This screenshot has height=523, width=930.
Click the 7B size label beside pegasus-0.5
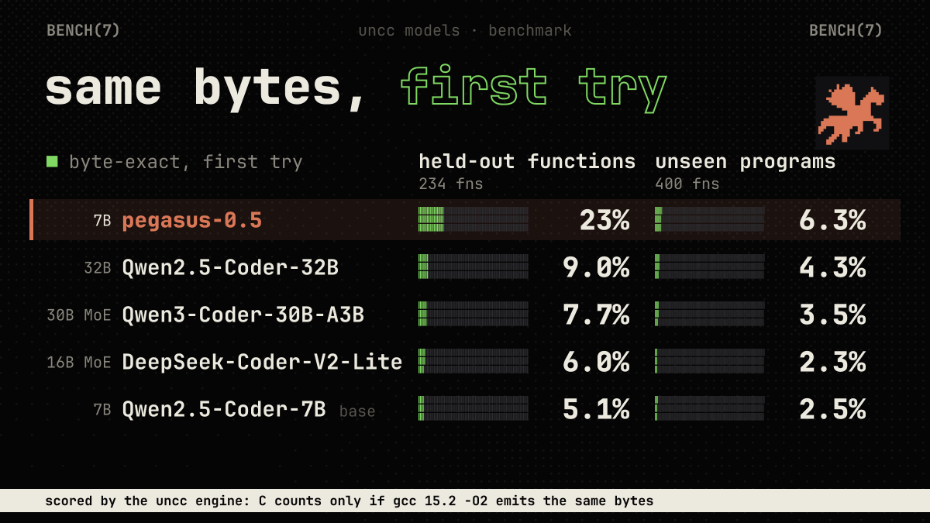[102, 221]
